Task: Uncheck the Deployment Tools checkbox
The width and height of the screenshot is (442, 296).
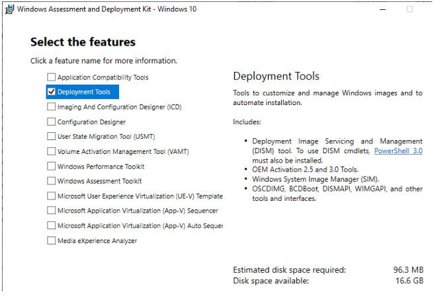Action: (52, 92)
